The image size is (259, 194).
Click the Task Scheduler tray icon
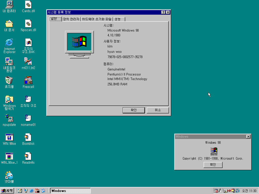point(216,191)
